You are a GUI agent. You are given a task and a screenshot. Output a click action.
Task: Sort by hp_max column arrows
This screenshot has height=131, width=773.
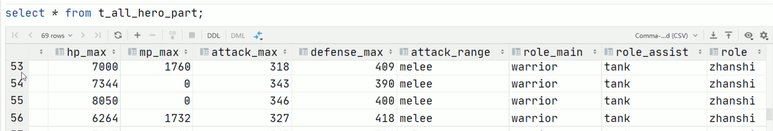114,52
